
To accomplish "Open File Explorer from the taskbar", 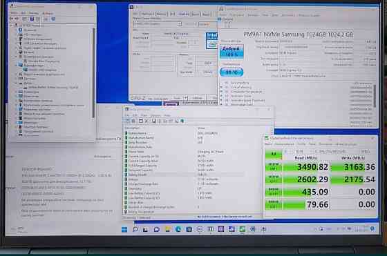I will [167, 229].
